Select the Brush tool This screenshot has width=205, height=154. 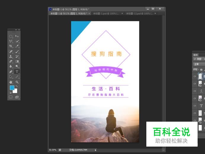point(17,51)
